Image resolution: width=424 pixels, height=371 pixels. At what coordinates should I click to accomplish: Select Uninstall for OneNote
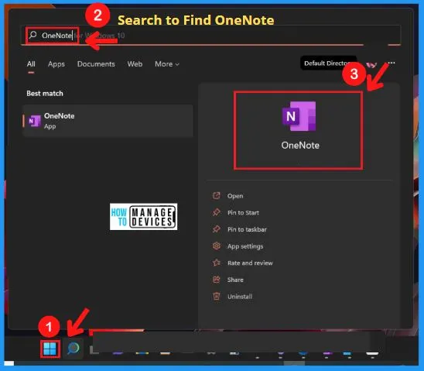[x=240, y=297]
